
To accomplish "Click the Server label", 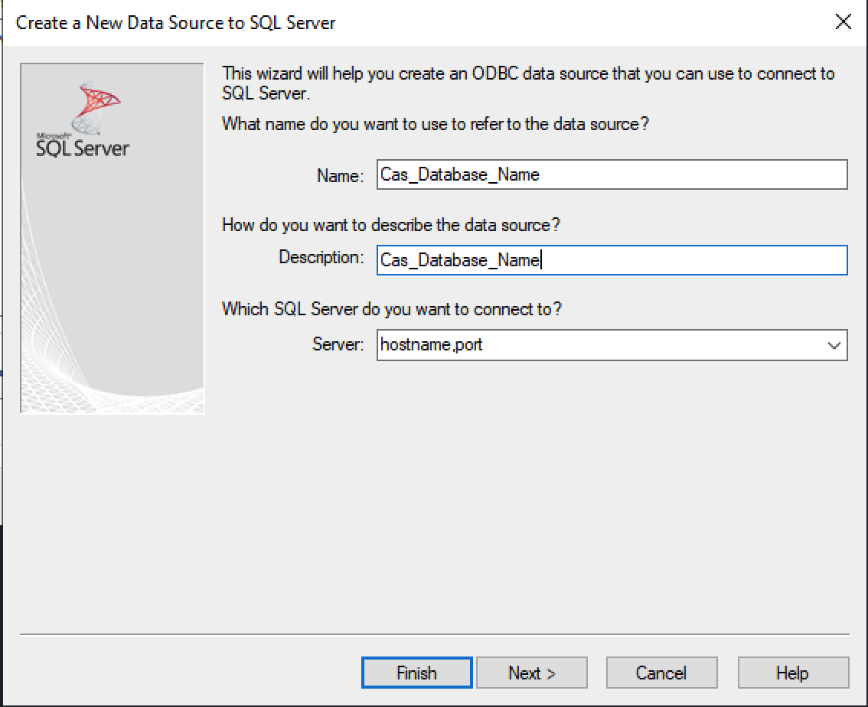I will point(336,344).
